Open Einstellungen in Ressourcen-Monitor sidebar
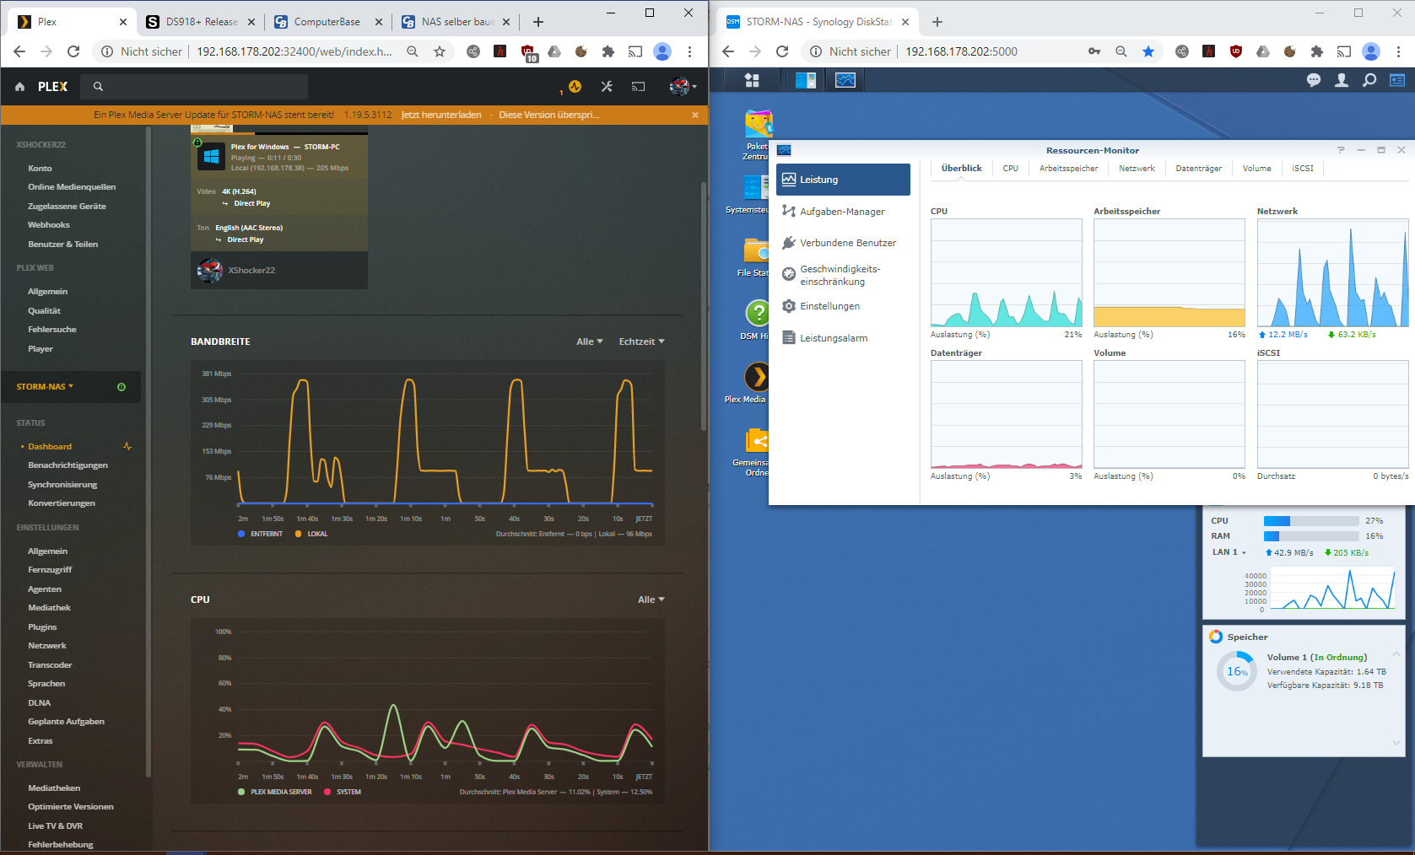The image size is (1415, 855). [843, 306]
